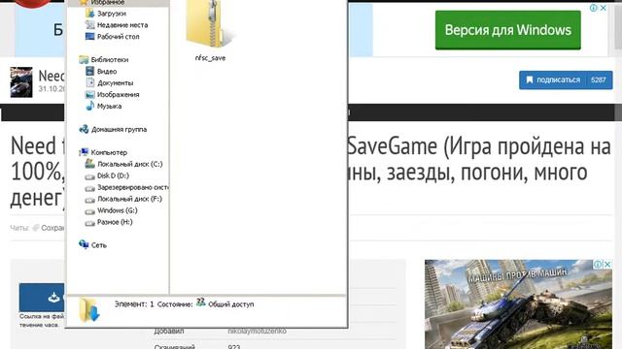
Task: Click the Документы document icon
Action: (x=90, y=82)
